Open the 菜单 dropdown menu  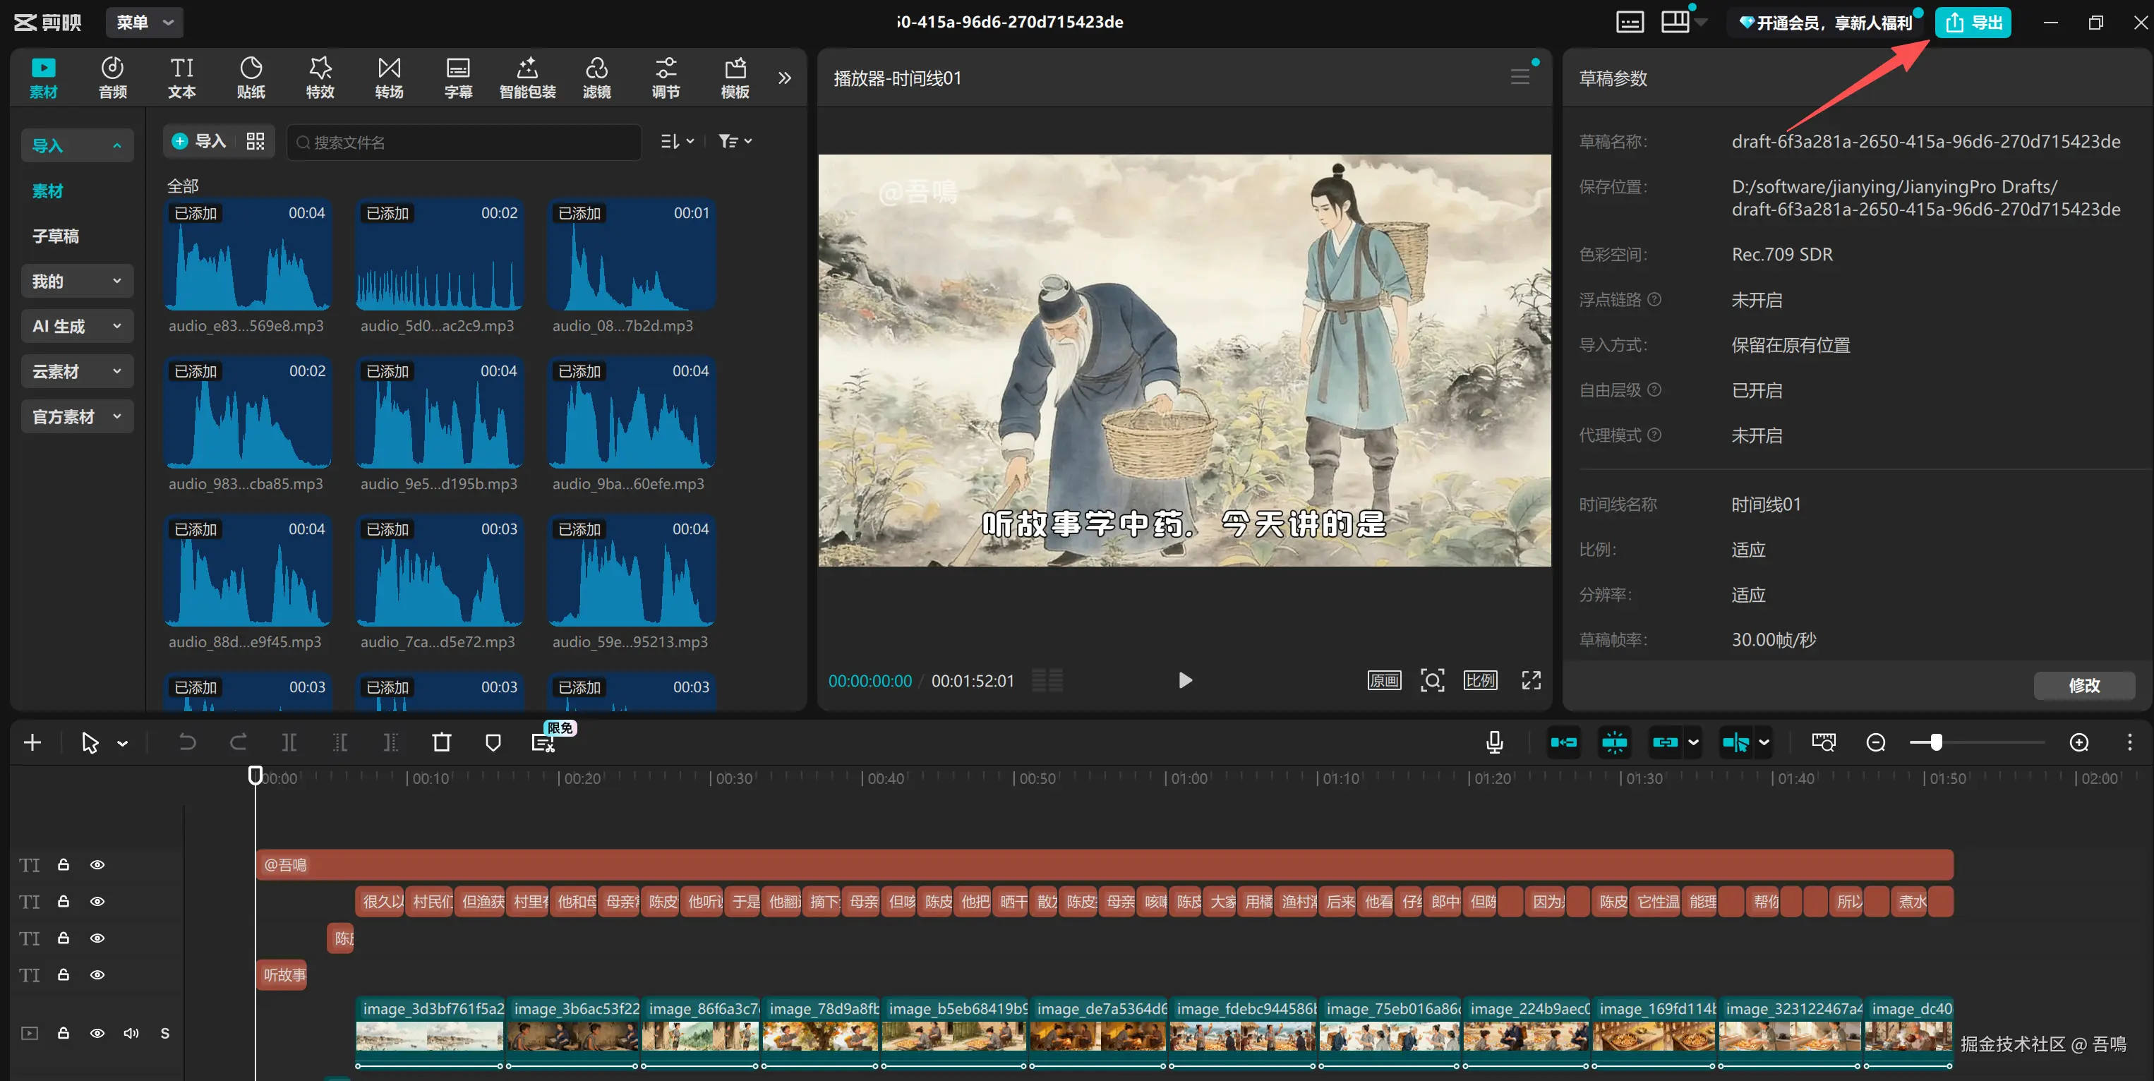coord(144,23)
